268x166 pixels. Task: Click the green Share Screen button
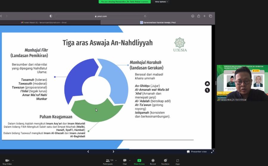pyautogui.click(x=139, y=160)
